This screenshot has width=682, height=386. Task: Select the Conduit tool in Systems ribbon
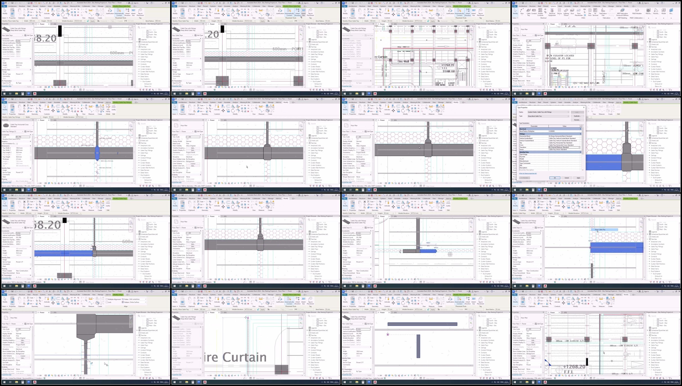(534, 11)
